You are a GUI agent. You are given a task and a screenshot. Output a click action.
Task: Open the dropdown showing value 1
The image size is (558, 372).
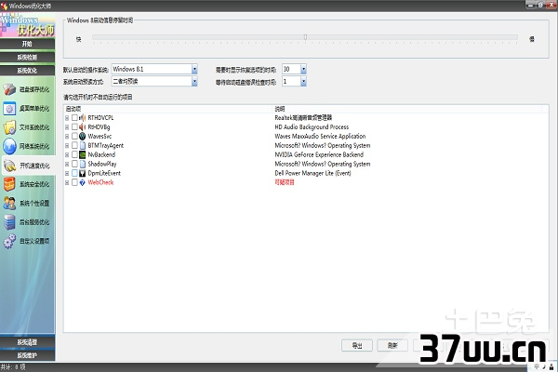click(x=303, y=82)
